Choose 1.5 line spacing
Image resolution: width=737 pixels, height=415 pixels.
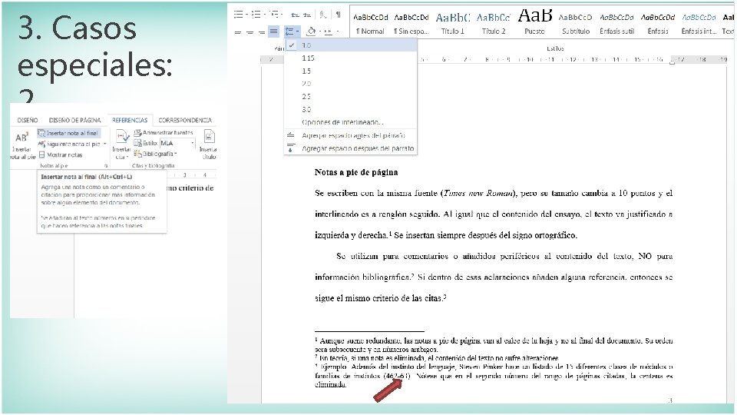351,71
